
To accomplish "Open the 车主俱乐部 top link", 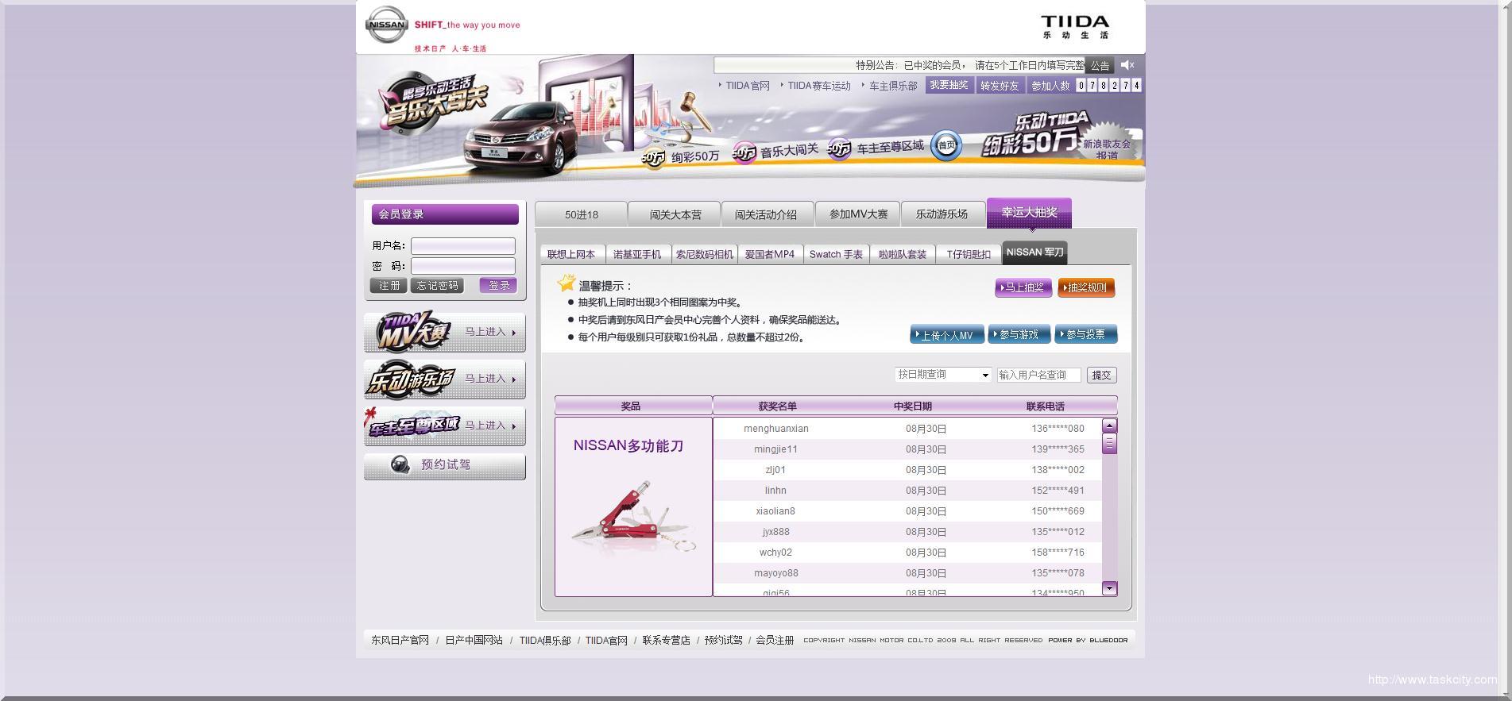I will pyautogui.click(x=893, y=86).
